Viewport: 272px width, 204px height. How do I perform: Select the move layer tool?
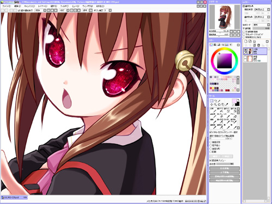tap(212, 104)
